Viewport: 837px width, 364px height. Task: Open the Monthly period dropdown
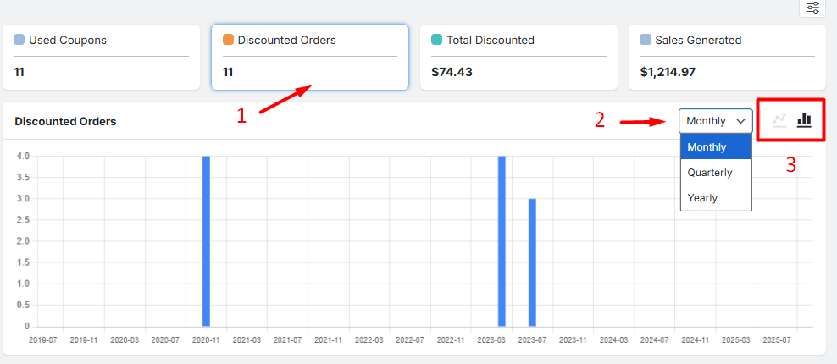(715, 121)
